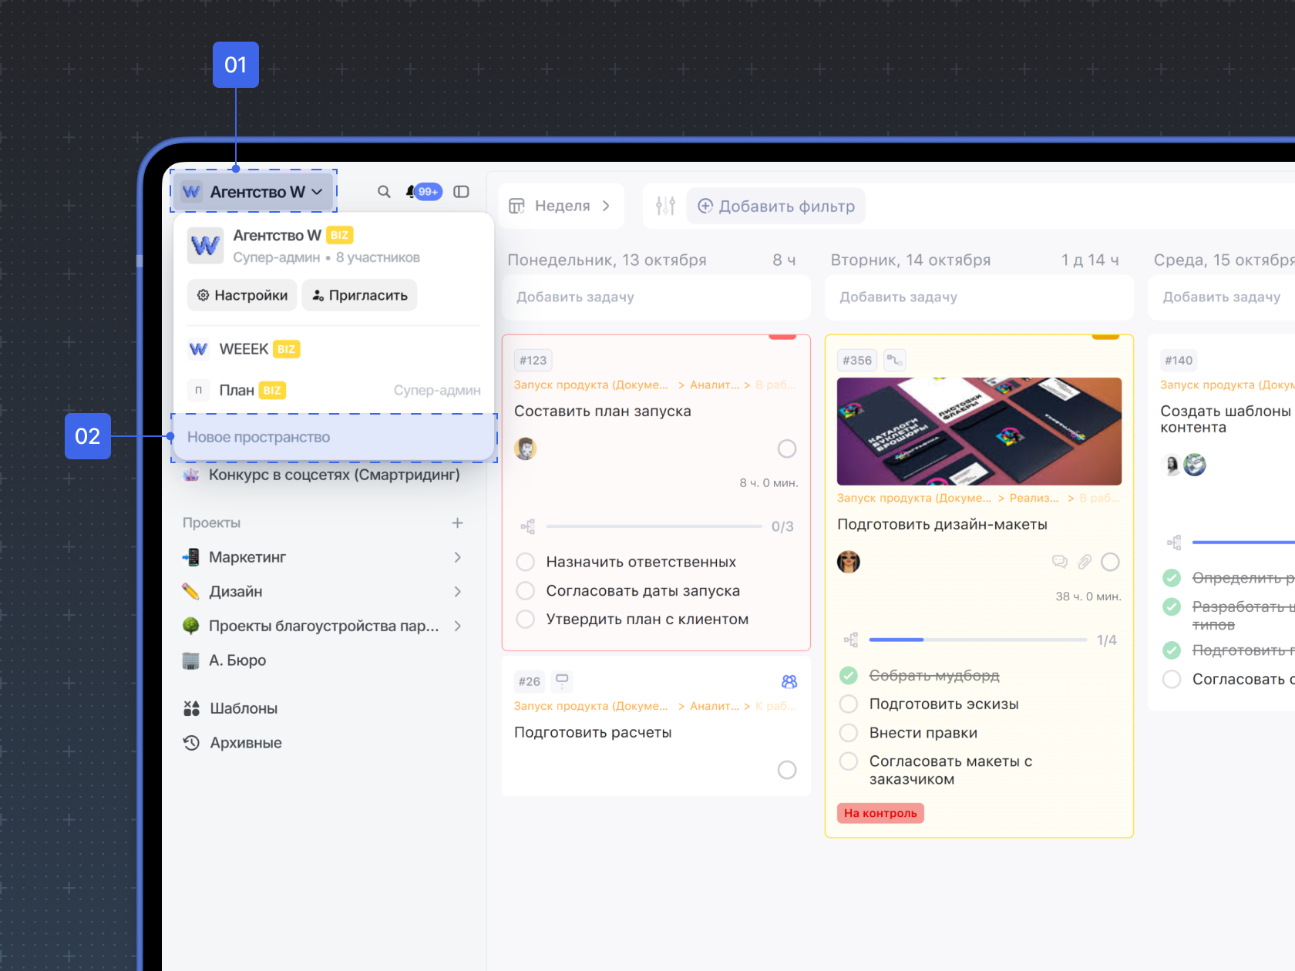Click the attachment paperclip on task #356
Viewport: 1295px width, 971px height.
(1085, 562)
